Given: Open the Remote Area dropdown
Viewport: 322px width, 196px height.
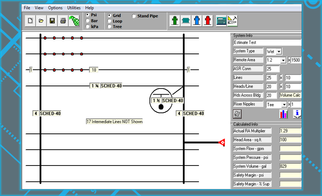Looking at the screenshot, I should [283, 60].
